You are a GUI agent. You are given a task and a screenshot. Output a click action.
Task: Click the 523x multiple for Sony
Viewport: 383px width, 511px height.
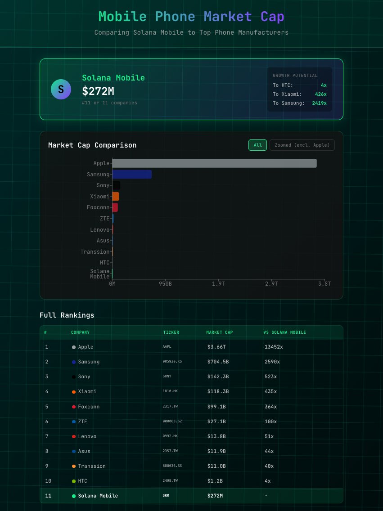[271, 377]
